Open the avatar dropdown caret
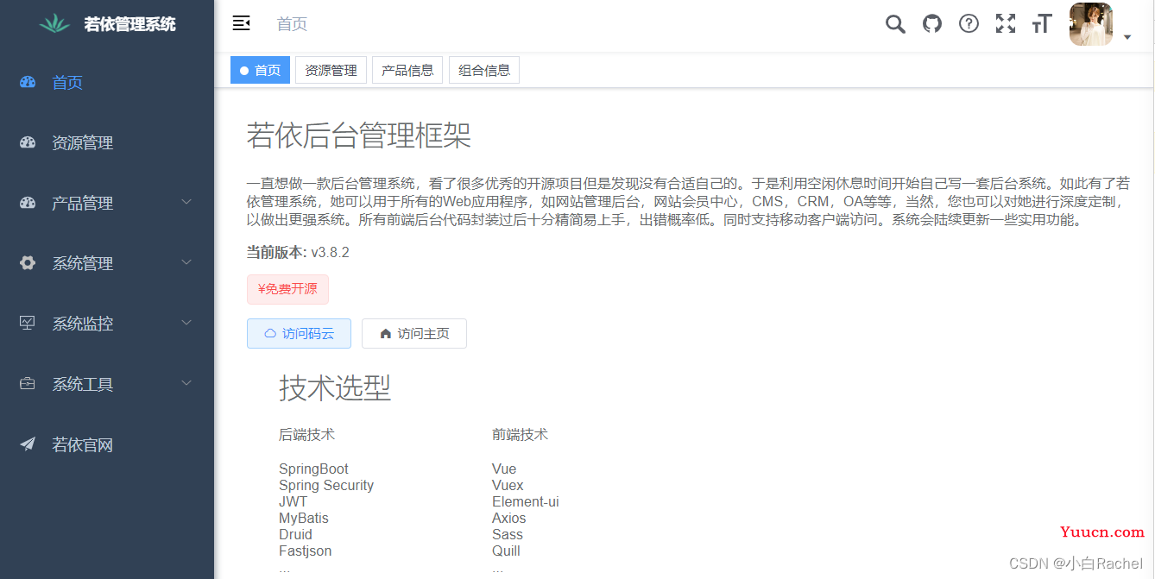Viewport: 1155px width, 579px height. pos(1127,37)
